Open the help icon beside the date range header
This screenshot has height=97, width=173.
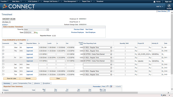(x=28, y=40)
